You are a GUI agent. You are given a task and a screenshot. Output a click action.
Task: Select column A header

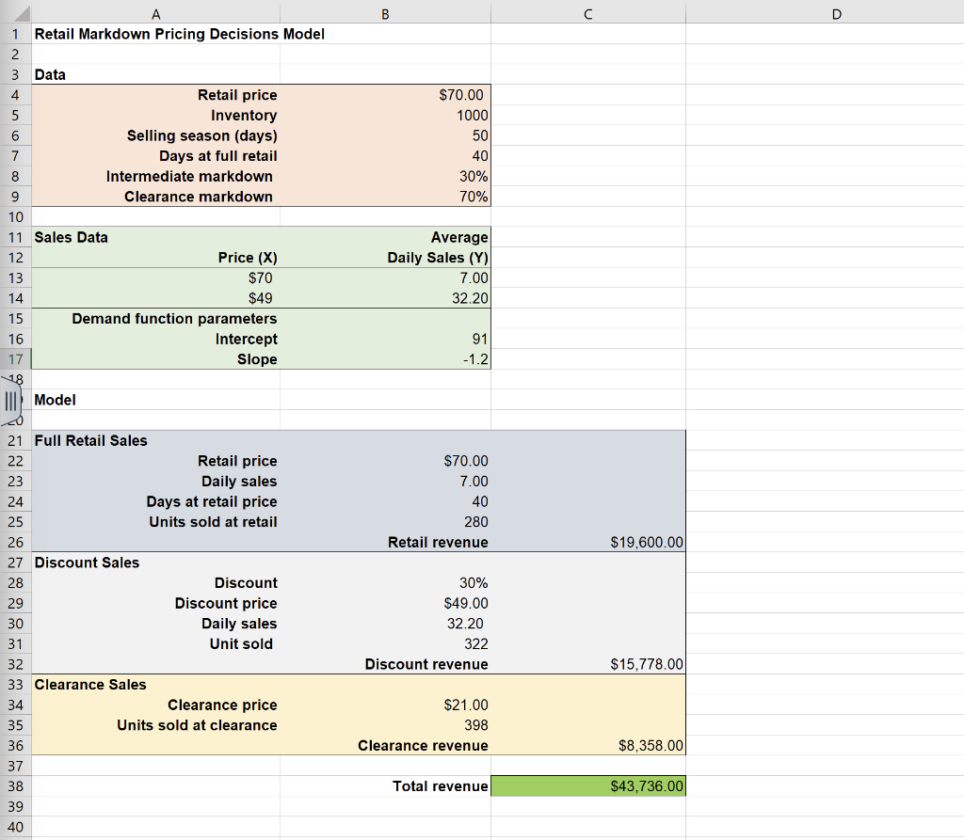click(x=156, y=14)
